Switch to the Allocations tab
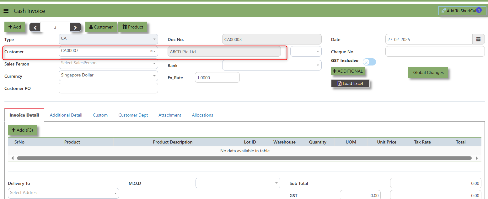488x199 pixels. (x=202, y=115)
